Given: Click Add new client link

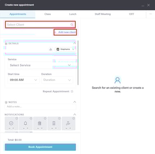Looking at the screenshot, I should (65, 32).
